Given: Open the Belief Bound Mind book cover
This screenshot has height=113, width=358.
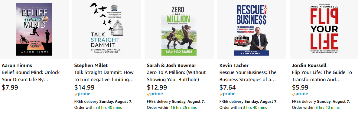Looking at the screenshot, I should [34, 29].
